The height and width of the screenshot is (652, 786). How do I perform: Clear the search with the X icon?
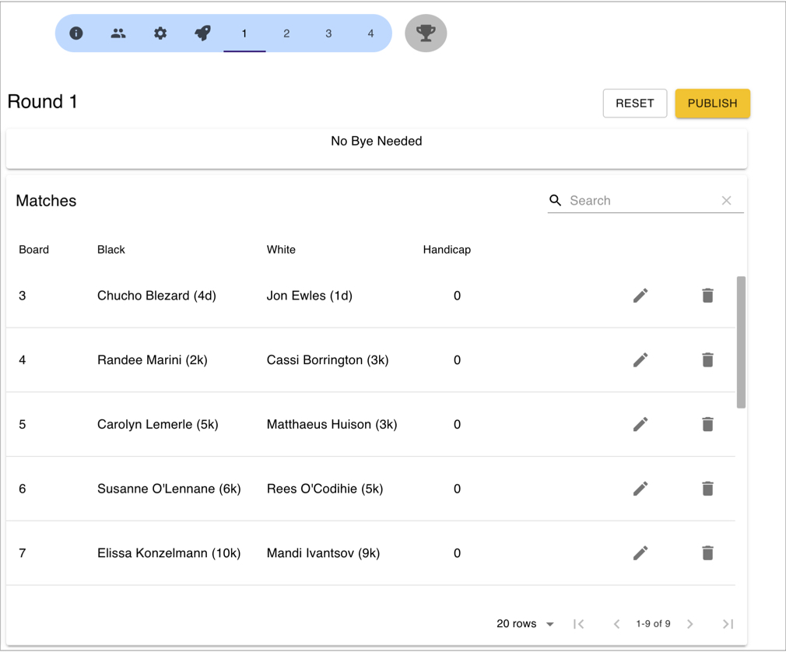click(726, 201)
